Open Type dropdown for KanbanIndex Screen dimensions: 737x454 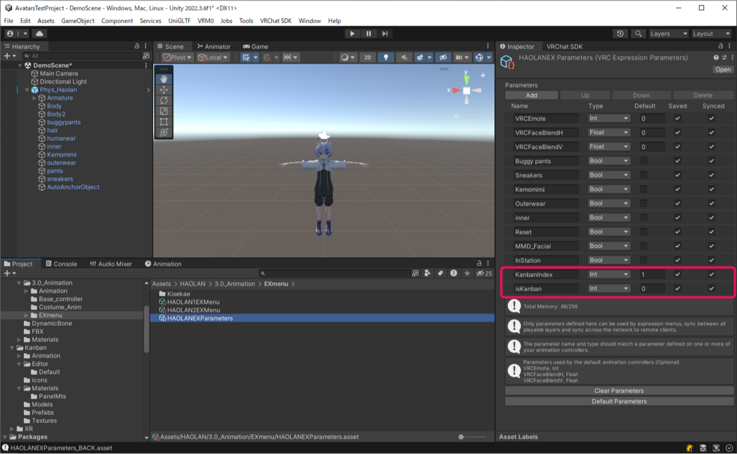(x=609, y=274)
